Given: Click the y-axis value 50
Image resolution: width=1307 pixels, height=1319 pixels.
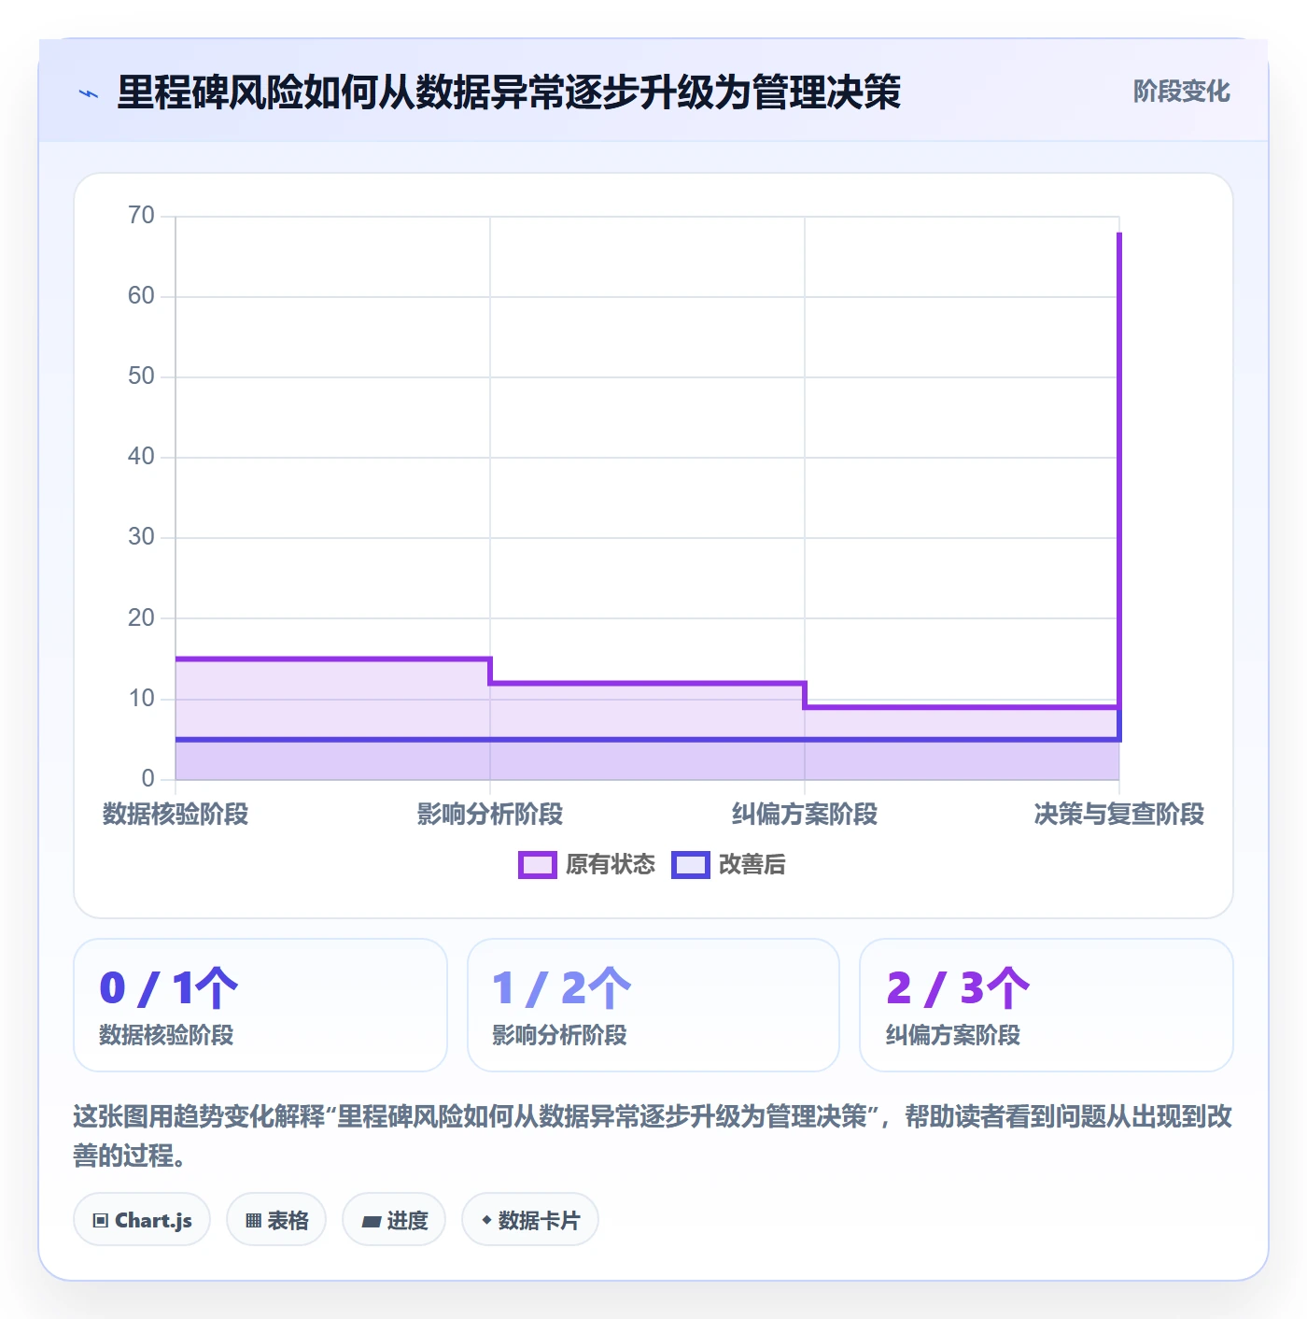Looking at the screenshot, I should (141, 376).
